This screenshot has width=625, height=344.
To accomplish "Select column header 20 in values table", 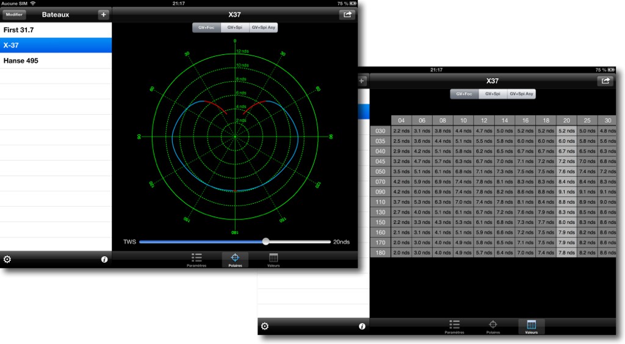I will click(566, 121).
